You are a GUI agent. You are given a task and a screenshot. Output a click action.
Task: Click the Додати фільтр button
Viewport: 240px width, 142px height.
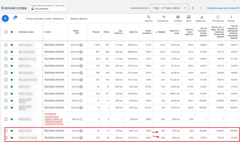click(79, 18)
